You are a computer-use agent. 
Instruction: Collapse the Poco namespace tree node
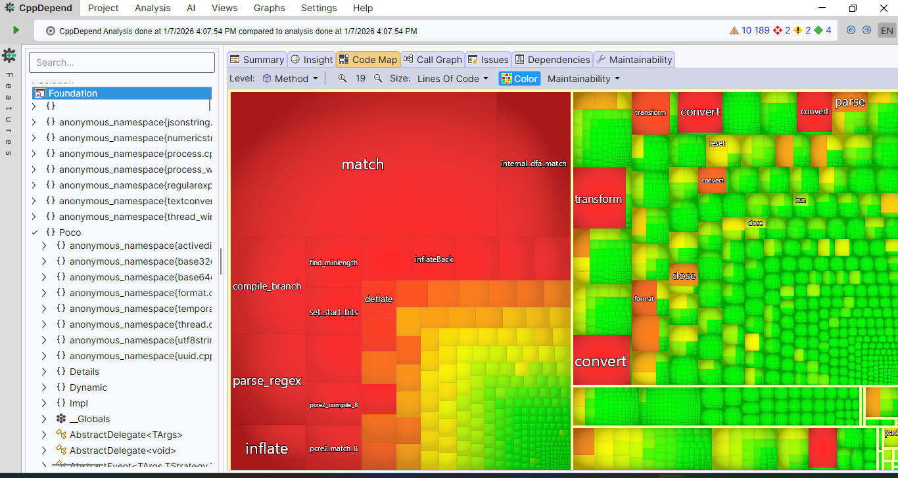tap(35, 232)
